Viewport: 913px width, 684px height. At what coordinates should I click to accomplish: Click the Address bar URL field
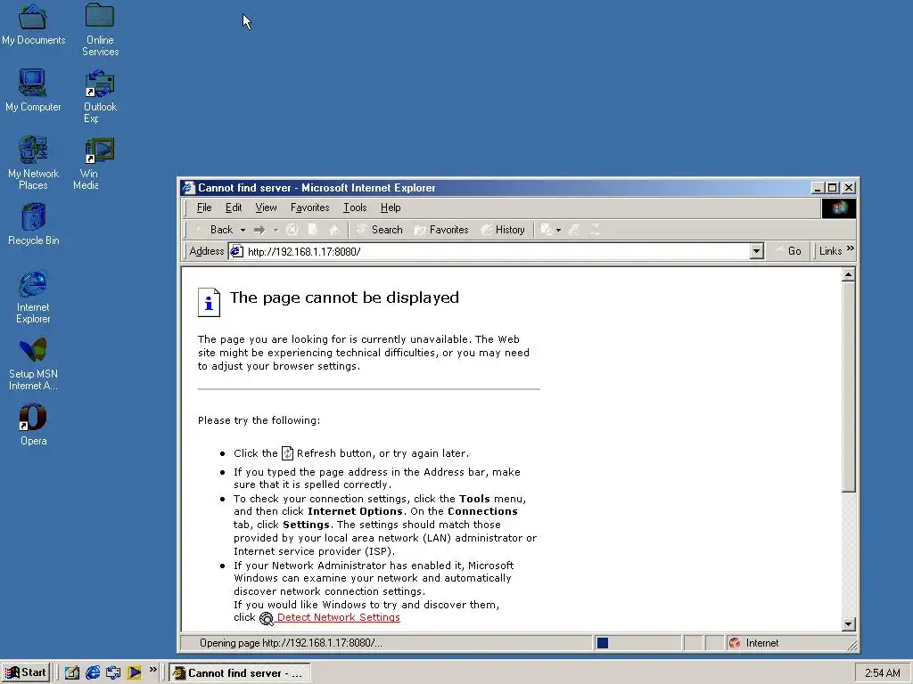[x=498, y=251]
